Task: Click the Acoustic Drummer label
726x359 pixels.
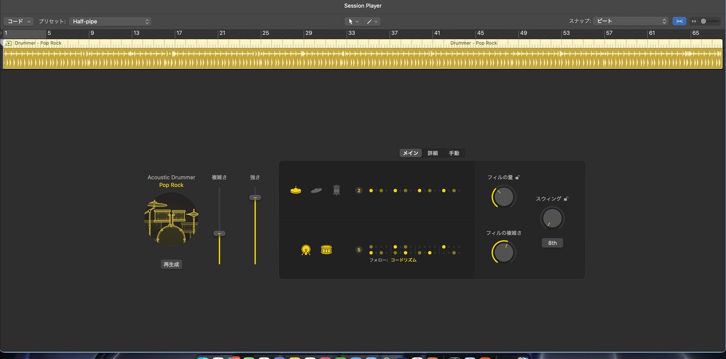Action: click(171, 177)
